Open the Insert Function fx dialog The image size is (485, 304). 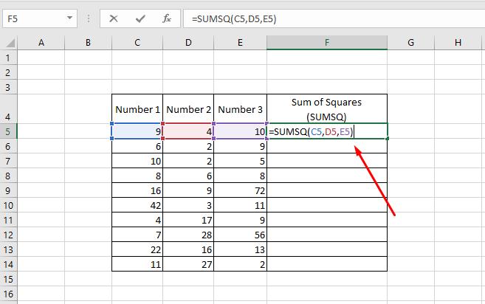(x=167, y=18)
